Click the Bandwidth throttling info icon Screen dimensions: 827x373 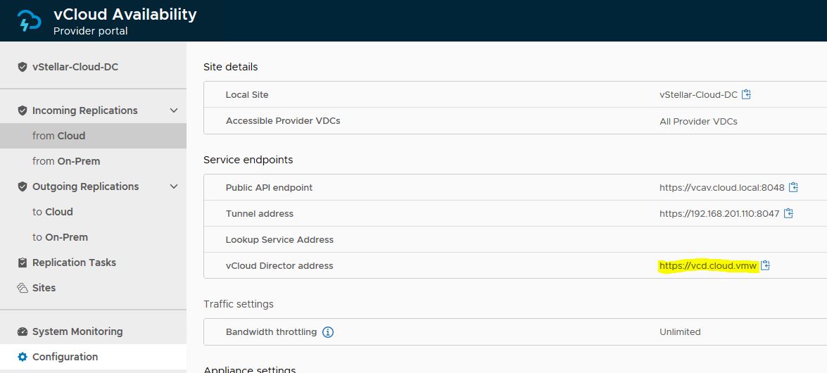(328, 331)
